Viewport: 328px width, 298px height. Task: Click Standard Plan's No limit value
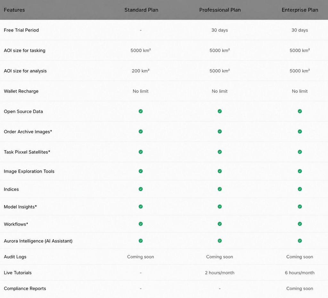141,91
